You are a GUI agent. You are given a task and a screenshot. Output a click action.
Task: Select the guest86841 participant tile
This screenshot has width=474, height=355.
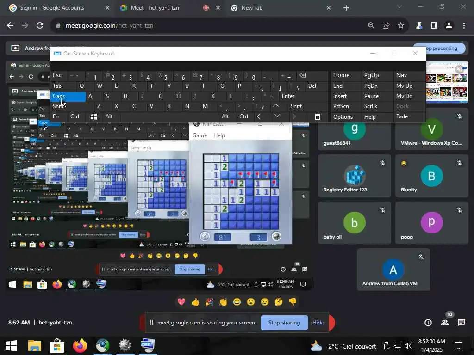click(354, 136)
